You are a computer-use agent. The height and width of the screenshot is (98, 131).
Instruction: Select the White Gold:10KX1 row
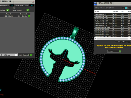point(113,30)
